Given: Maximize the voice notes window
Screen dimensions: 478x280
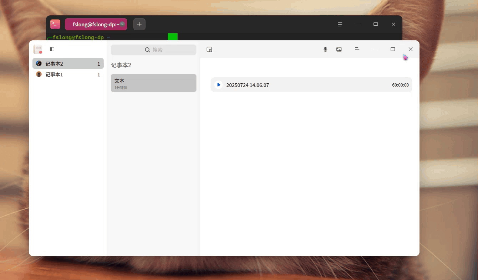Looking at the screenshot, I should tap(393, 49).
